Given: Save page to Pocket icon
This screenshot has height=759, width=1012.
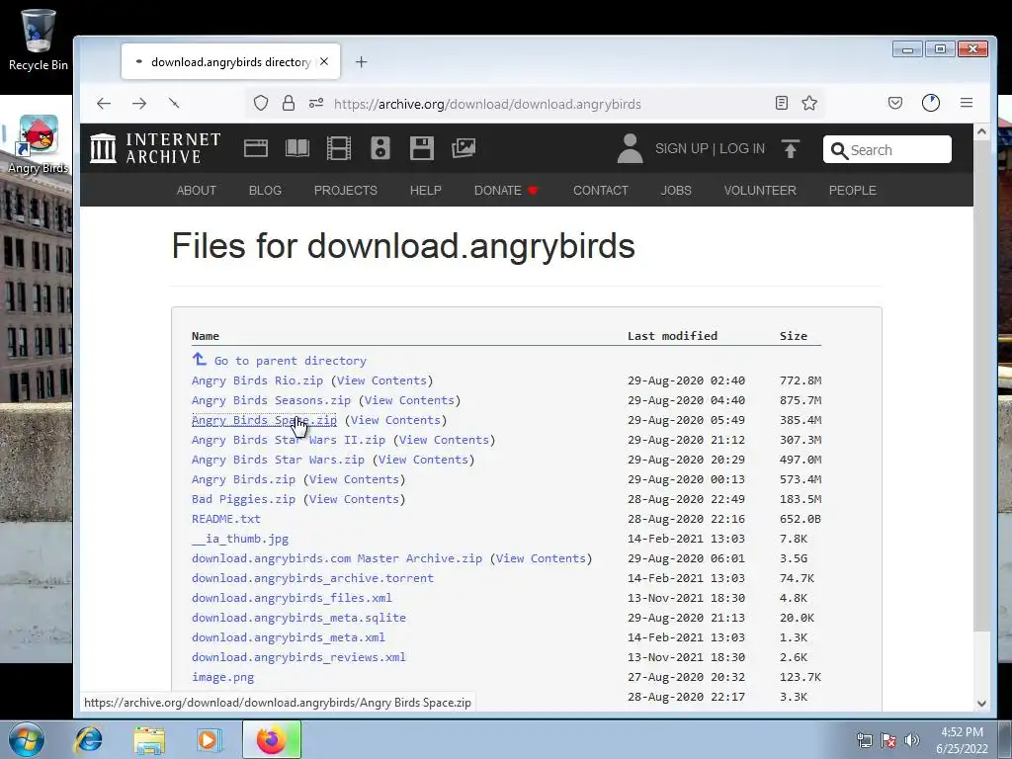Looking at the screenshot, I should [x=895, y=103].
